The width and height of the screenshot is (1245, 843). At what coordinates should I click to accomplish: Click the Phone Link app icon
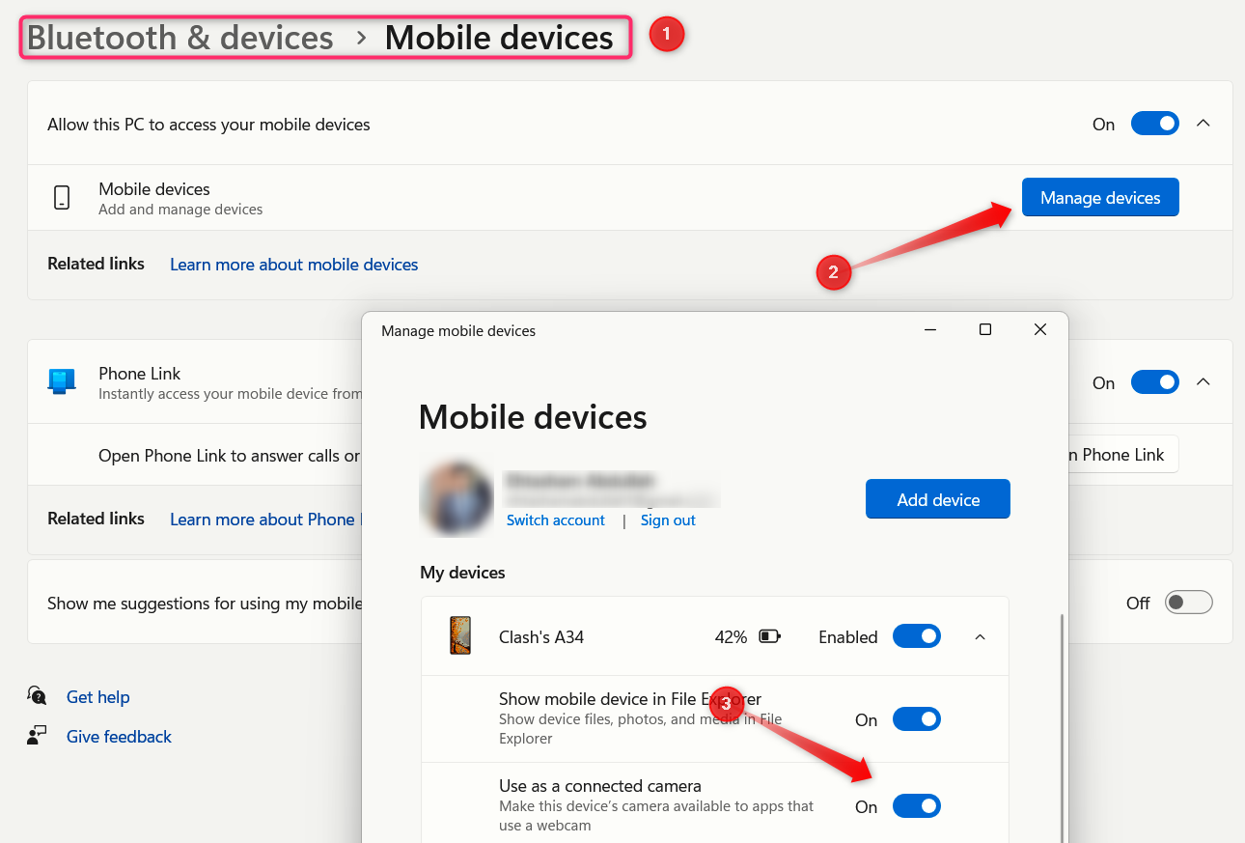[62, 382]
